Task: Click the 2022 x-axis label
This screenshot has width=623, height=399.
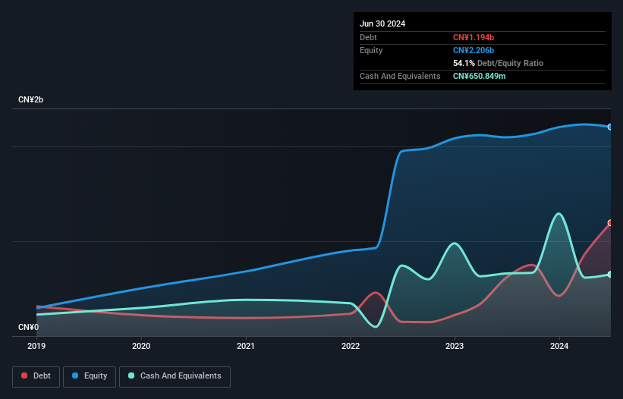Action: point(351,346)
